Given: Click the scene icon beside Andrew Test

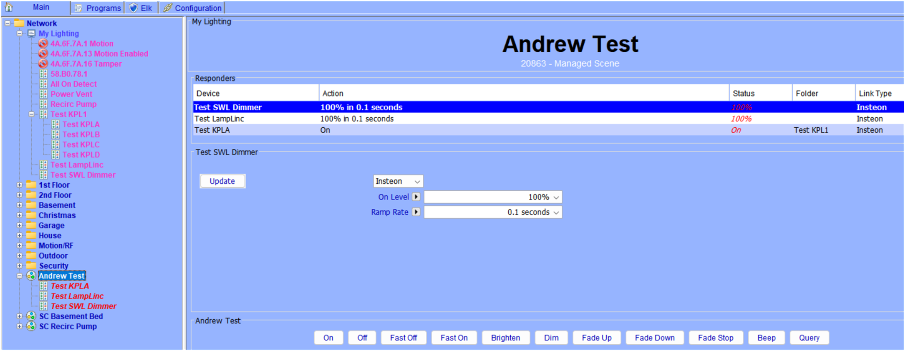Looking at the screenshot, I should pyautogui.click(x=31, y=276).
